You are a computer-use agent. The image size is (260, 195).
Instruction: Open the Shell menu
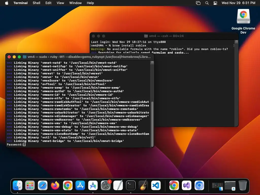36,3
